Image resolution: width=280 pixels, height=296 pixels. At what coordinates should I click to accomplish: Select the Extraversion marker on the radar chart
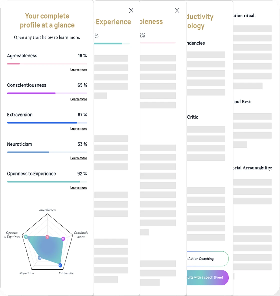click(60, 265)
